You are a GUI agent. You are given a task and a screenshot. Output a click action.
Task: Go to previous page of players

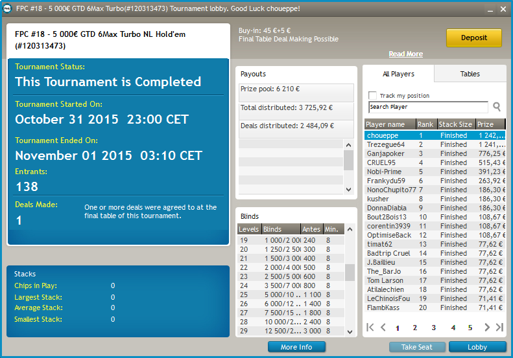click(383, 327)
